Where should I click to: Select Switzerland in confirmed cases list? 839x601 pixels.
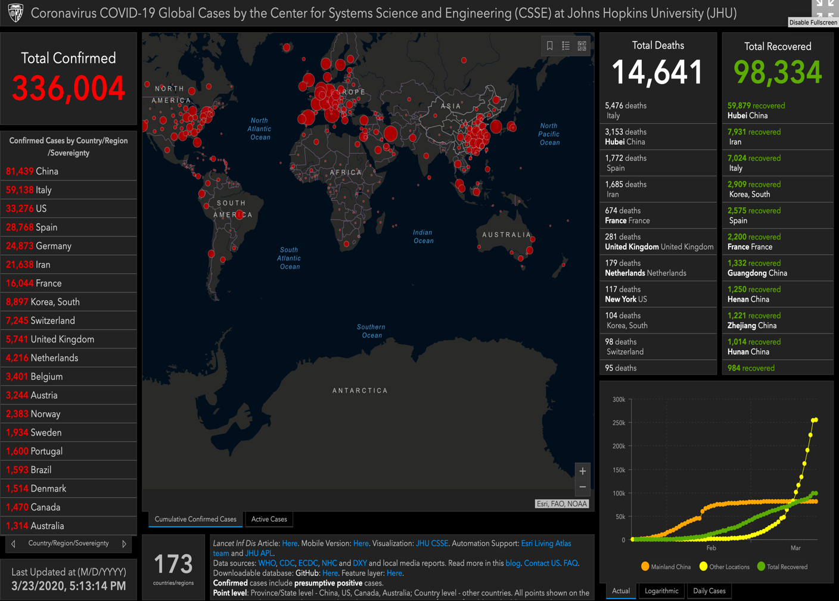point(69,320)
